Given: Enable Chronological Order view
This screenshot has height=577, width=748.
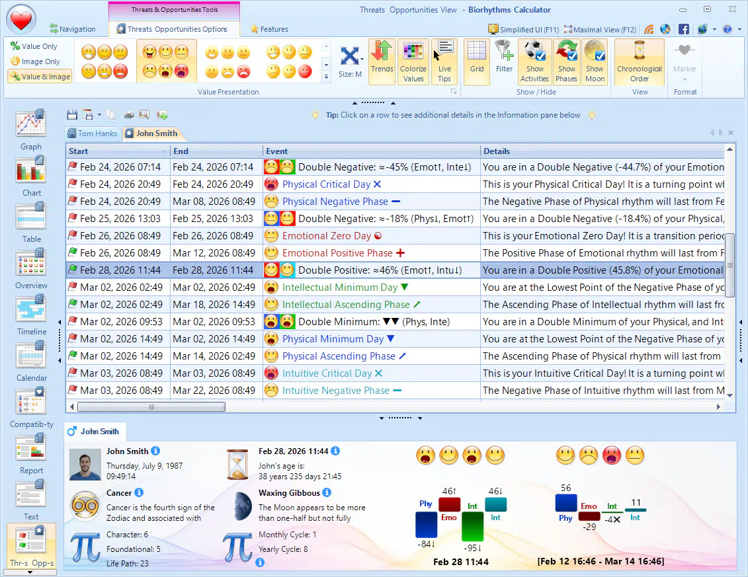Looking at the screenshot, I should tap(639, 61).
